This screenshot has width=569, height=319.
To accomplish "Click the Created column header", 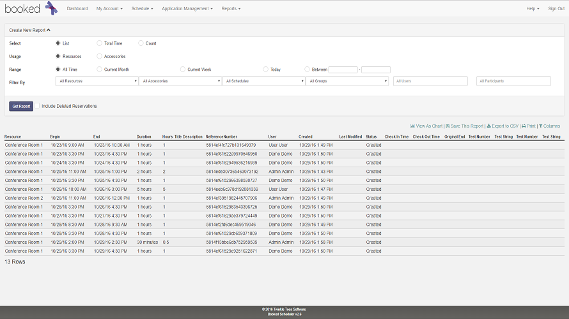I will [x=306, y=137].
